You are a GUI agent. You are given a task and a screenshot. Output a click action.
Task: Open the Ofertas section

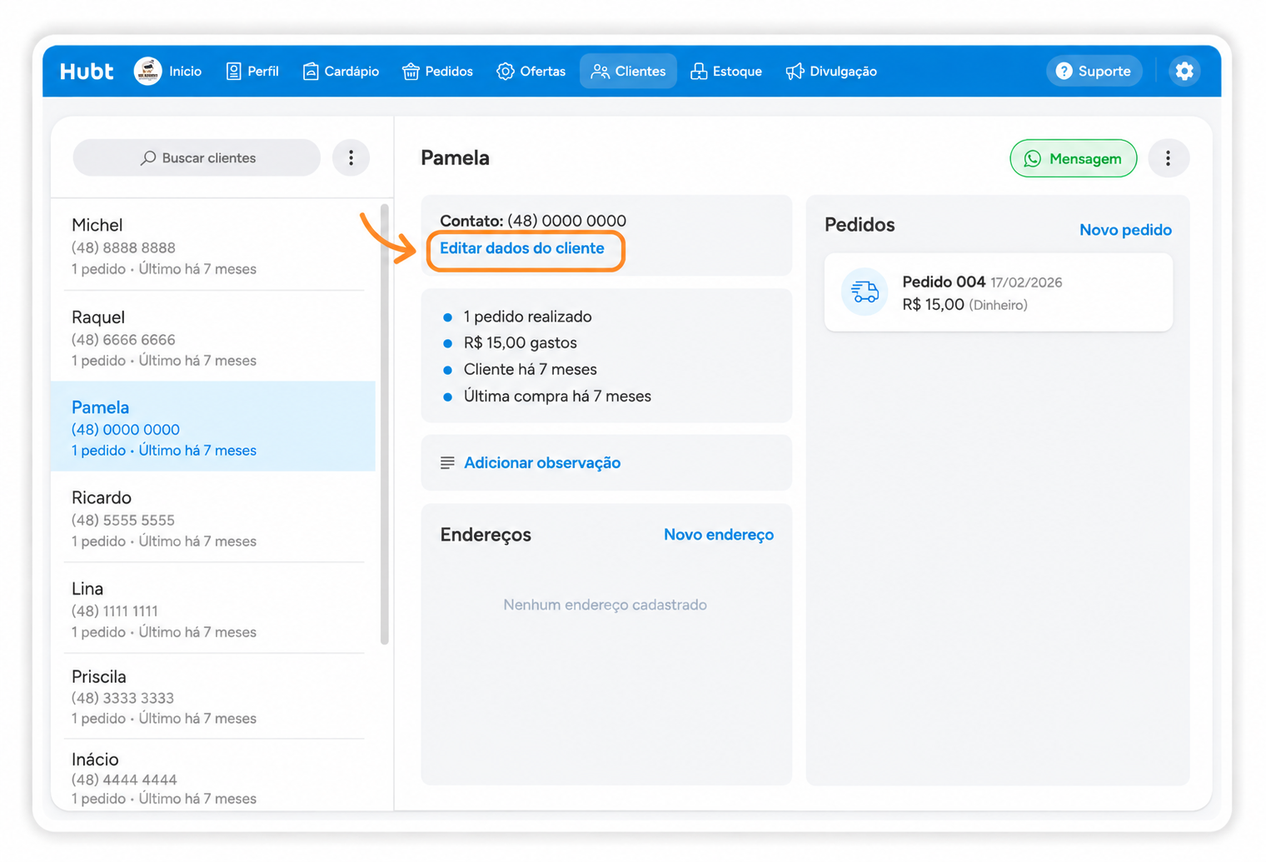[x=531, y=72]
